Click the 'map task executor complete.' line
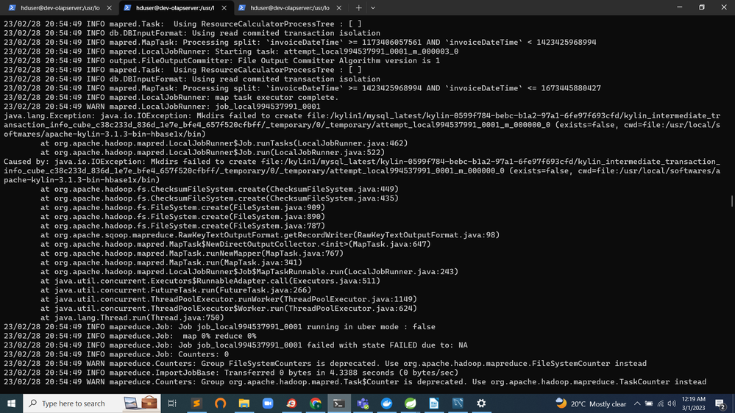 (171, 98)
